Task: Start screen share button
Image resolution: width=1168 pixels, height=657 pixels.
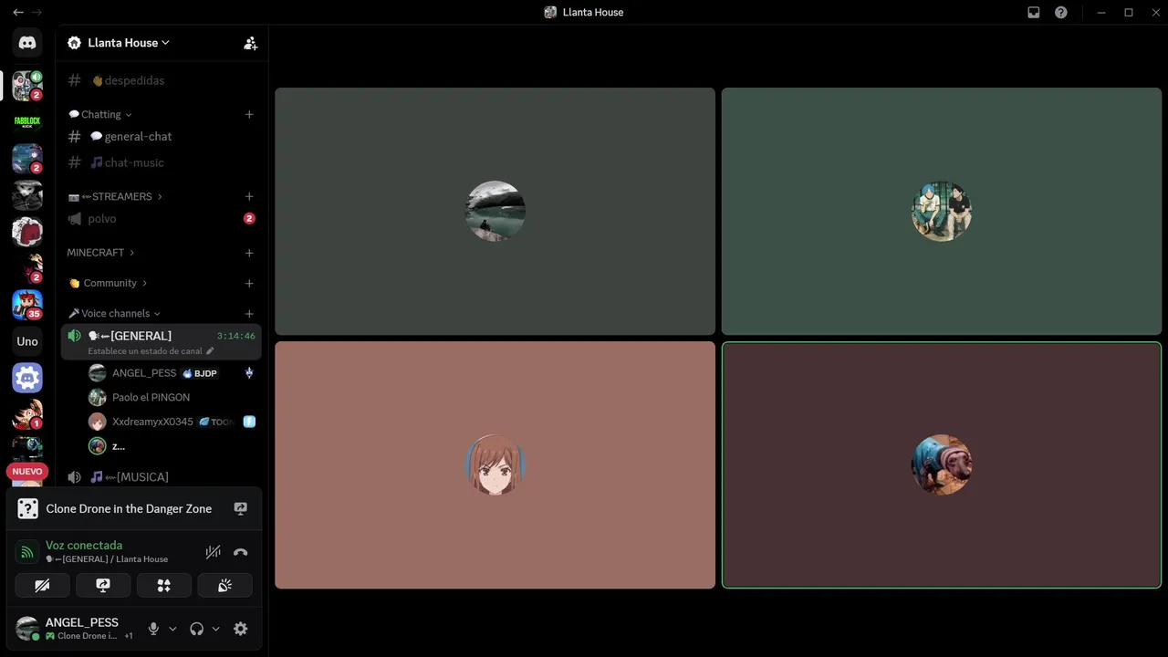Action: tap(103, 585)
